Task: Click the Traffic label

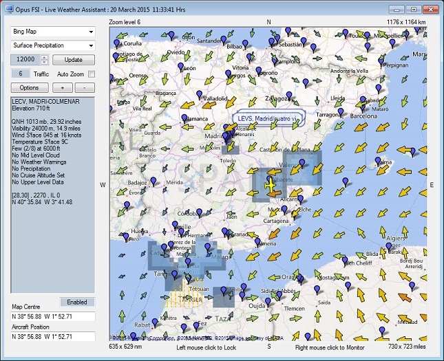Action: [41, 74]
